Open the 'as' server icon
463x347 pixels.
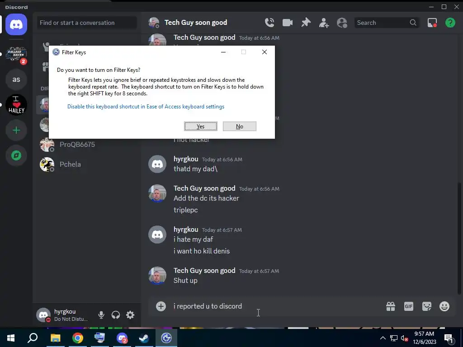point(16,80)
